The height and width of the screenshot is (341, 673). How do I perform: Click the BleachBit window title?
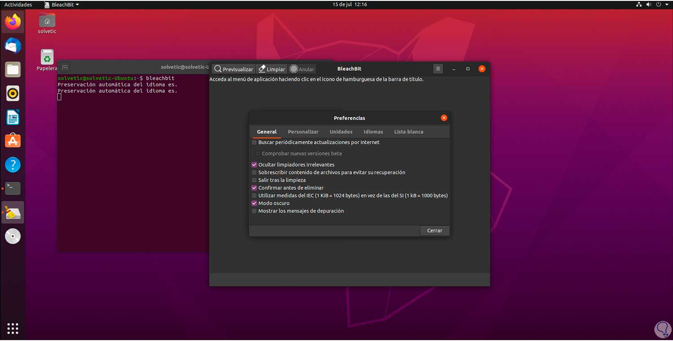coord(349,69)
